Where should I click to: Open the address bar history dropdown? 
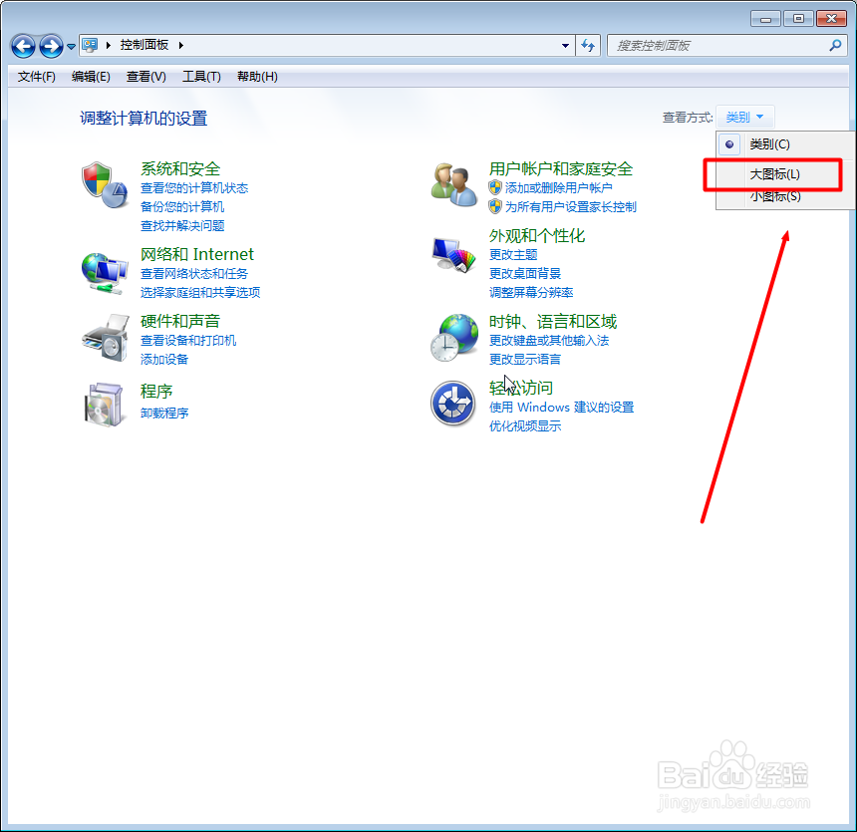(565, 46)
